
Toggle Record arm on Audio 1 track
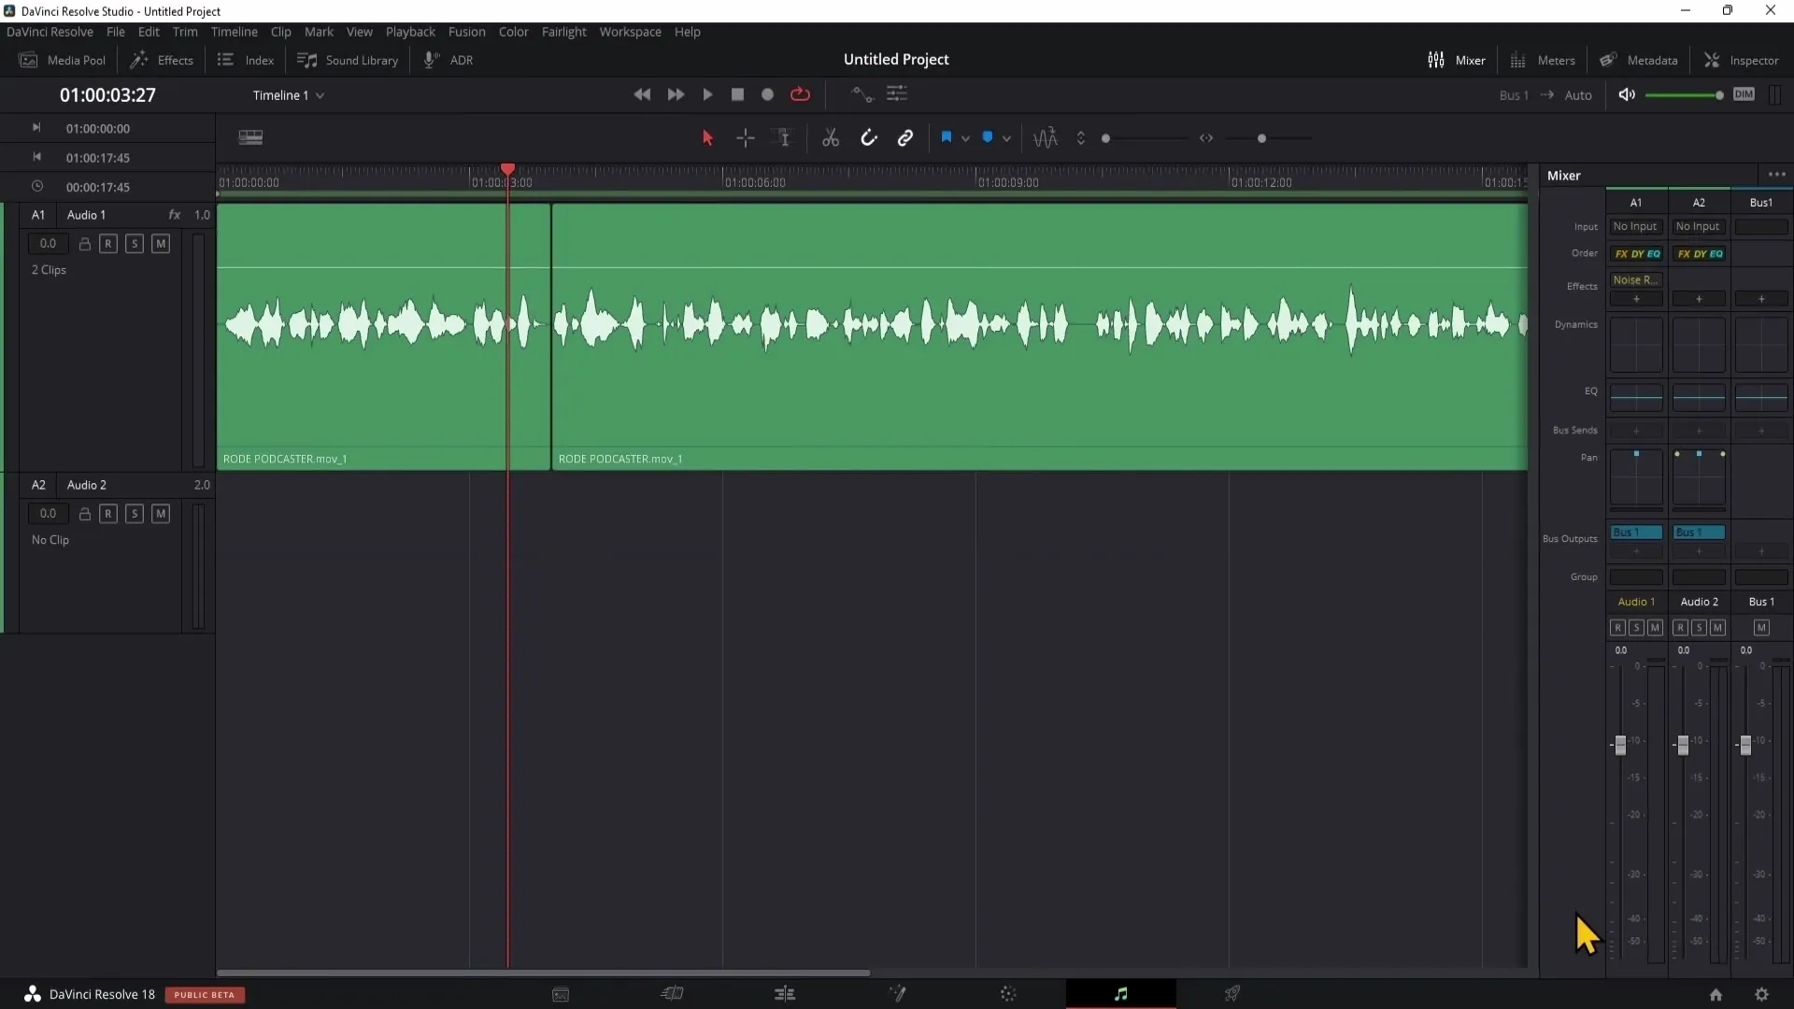point(107,243)
